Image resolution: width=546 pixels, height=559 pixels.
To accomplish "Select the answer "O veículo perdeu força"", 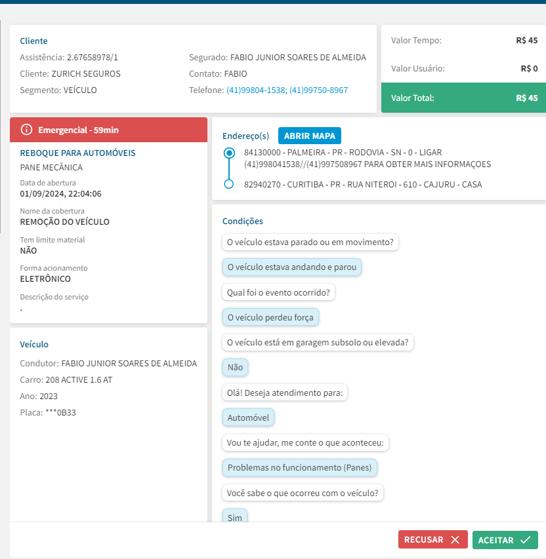I will tap(270, 317).
